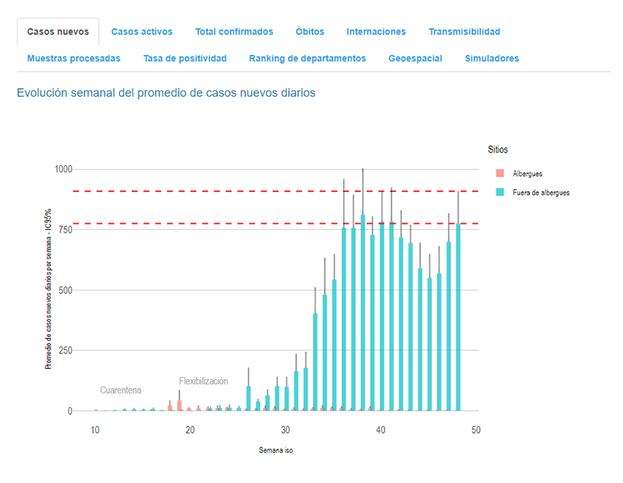Click the tallest teal bar at week 38
The height and width of the screenshot is (483, 623).
[363, 315]
